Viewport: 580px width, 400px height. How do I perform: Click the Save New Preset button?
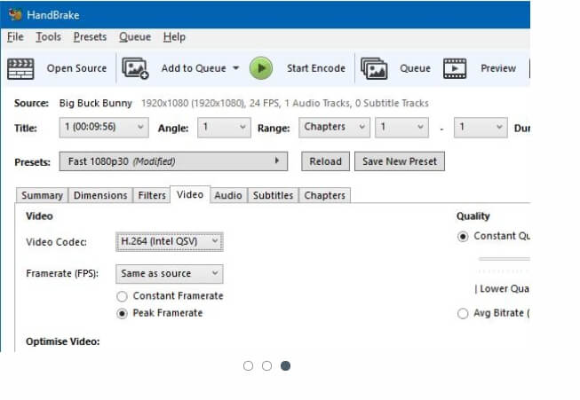pyautogui.click(x=400, y=161)
